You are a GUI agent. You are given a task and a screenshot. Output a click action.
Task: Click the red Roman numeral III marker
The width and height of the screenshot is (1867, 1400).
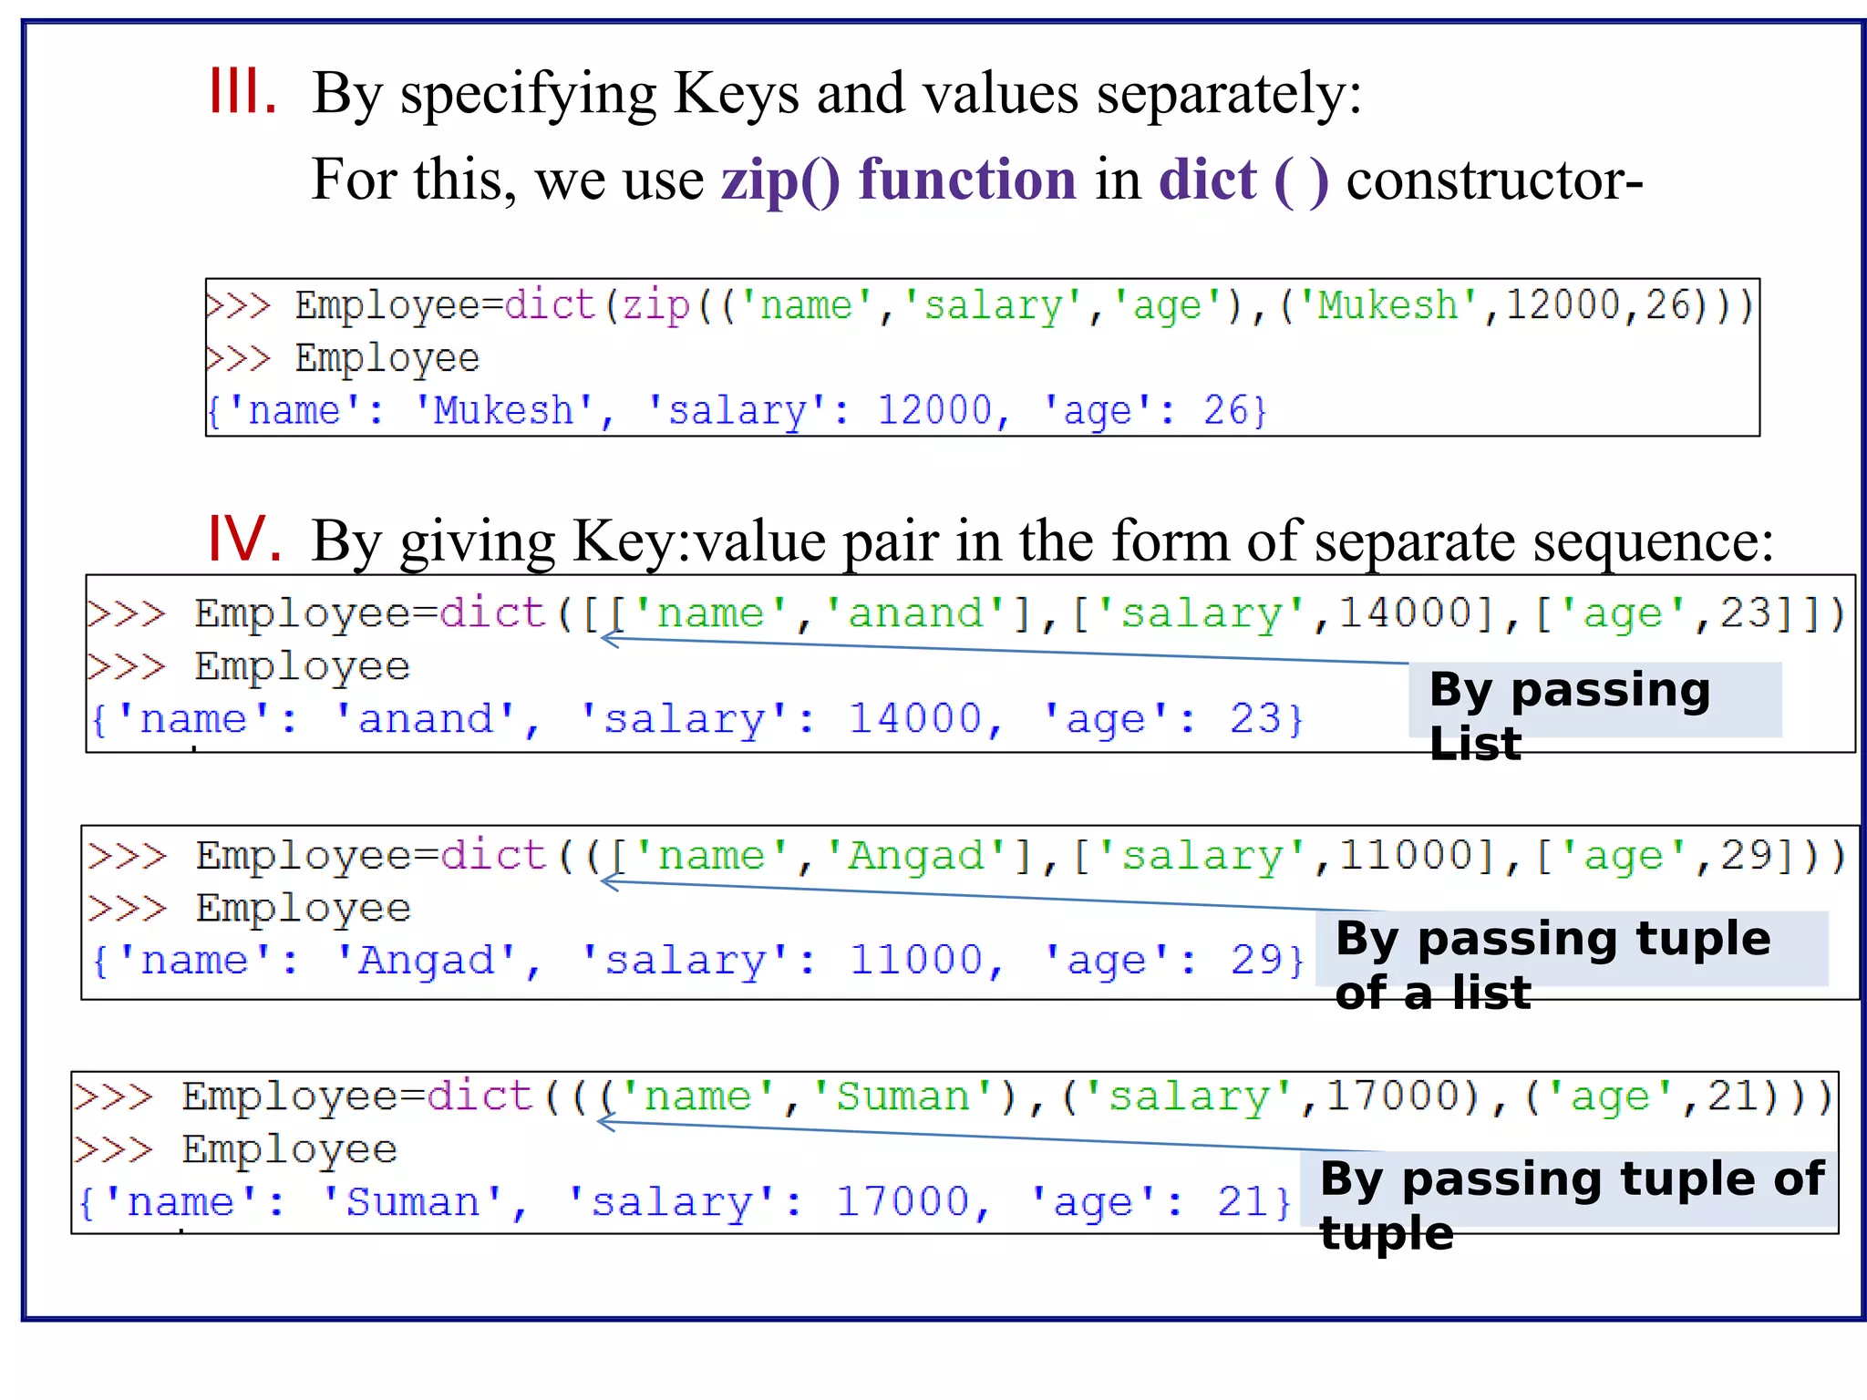point(242,91)
